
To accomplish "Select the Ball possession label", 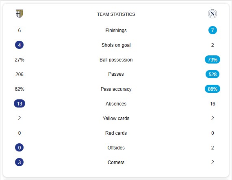I will [116, 60].
